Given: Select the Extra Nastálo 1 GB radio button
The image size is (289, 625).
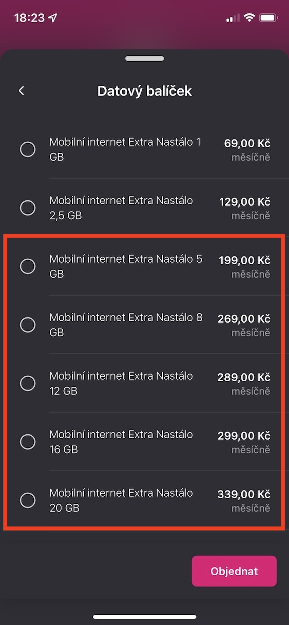Looking at the screenshot, I should [28, 149].
